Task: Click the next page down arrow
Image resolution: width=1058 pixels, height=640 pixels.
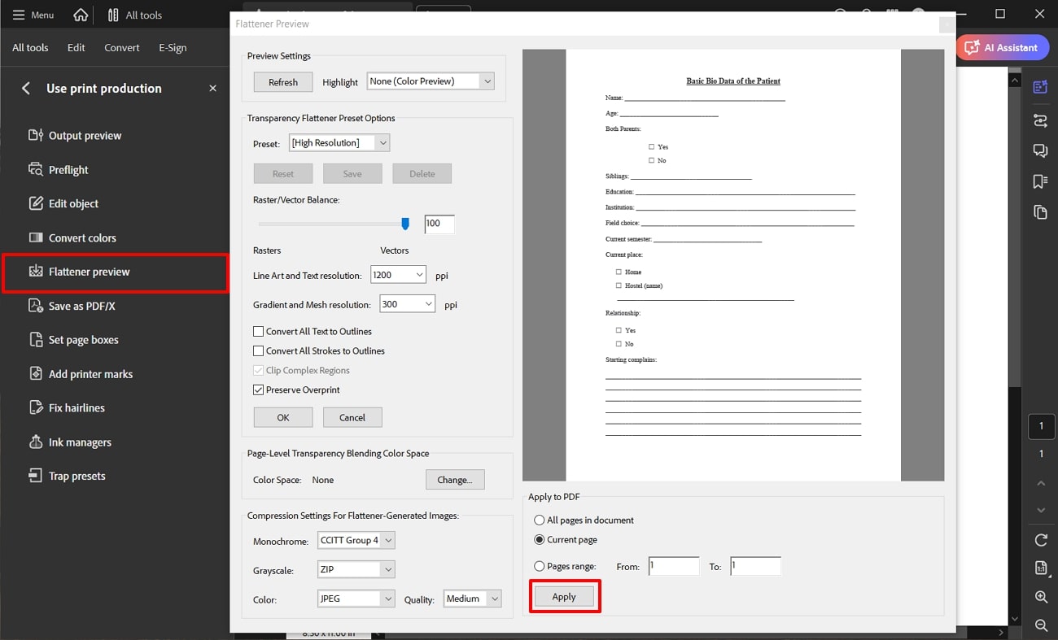Action: pos(1041,510)
